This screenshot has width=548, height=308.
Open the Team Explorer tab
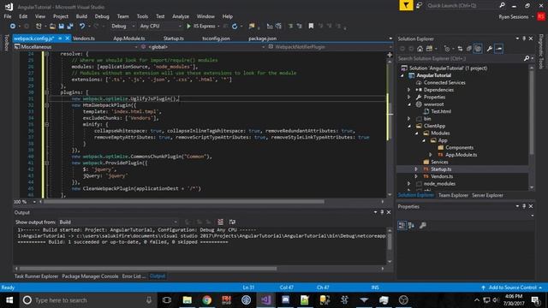(x=453, y=195)
